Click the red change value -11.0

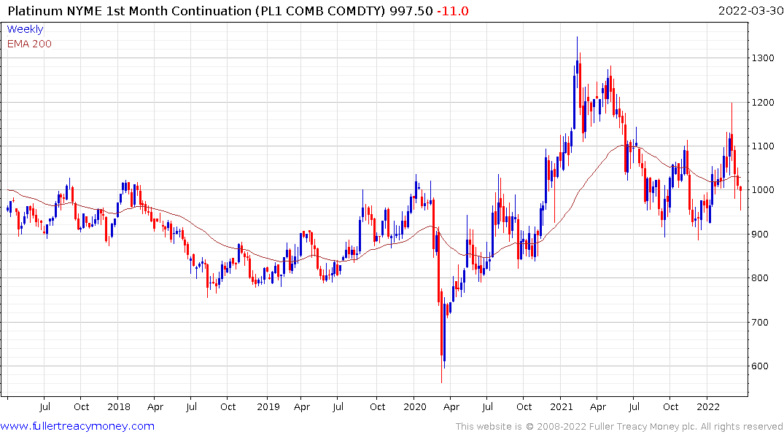click(452, 11)
